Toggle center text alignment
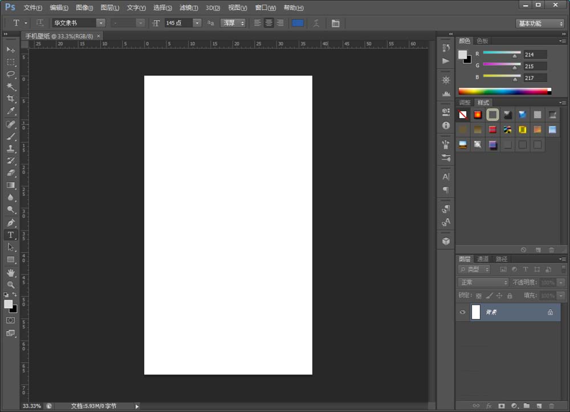 point(268,23)
